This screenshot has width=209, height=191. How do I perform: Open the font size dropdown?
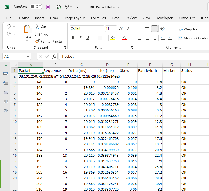click(115, 29)
